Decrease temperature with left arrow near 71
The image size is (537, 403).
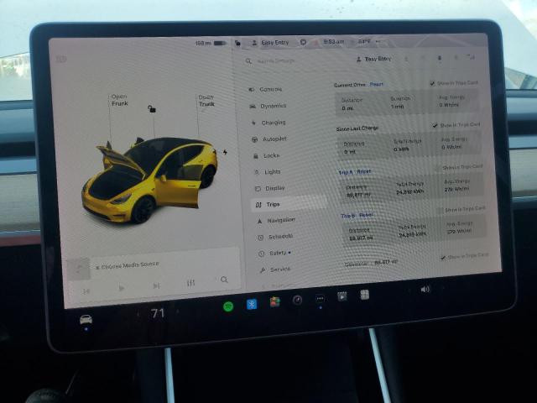(138, 314)
